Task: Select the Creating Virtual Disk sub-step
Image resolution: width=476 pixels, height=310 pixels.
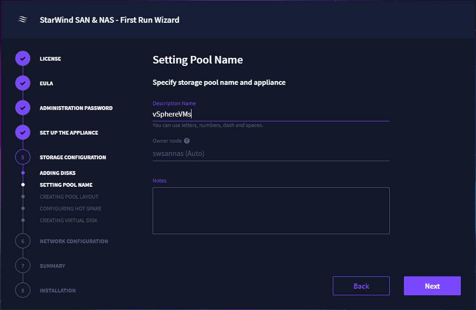Action: (x=68, y=220)
